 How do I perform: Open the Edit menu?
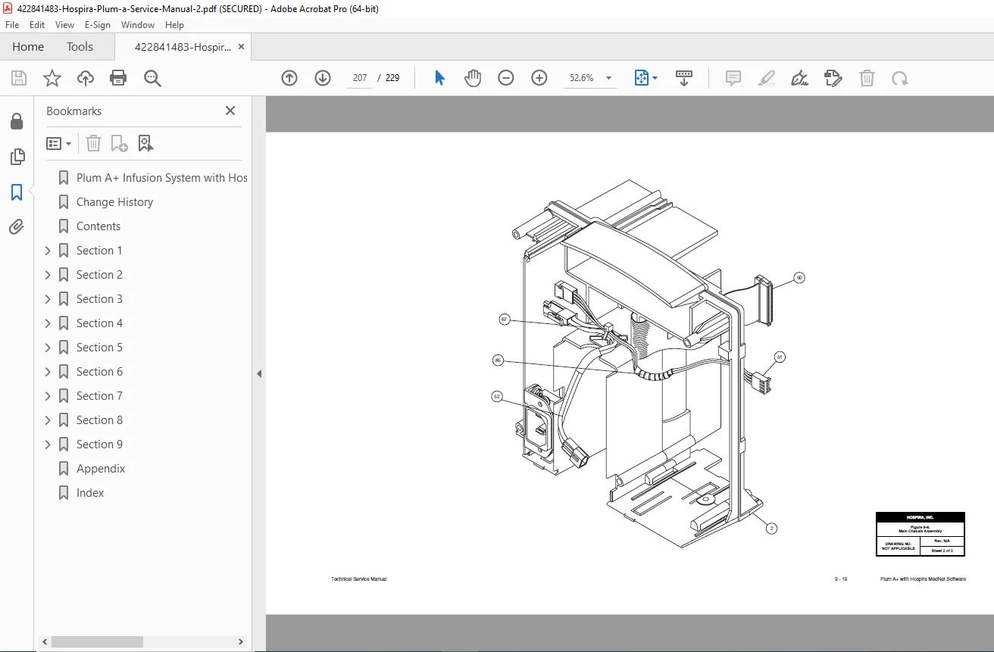[37, 25]
